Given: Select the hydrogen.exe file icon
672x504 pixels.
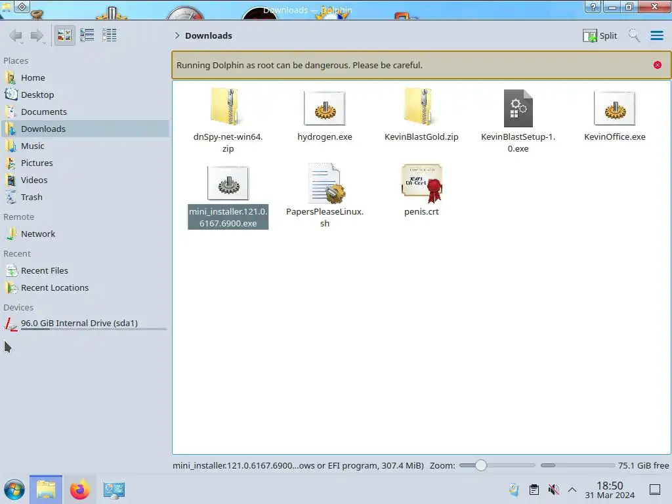Looking at the screenshot, I should click(x=324, y=108).
